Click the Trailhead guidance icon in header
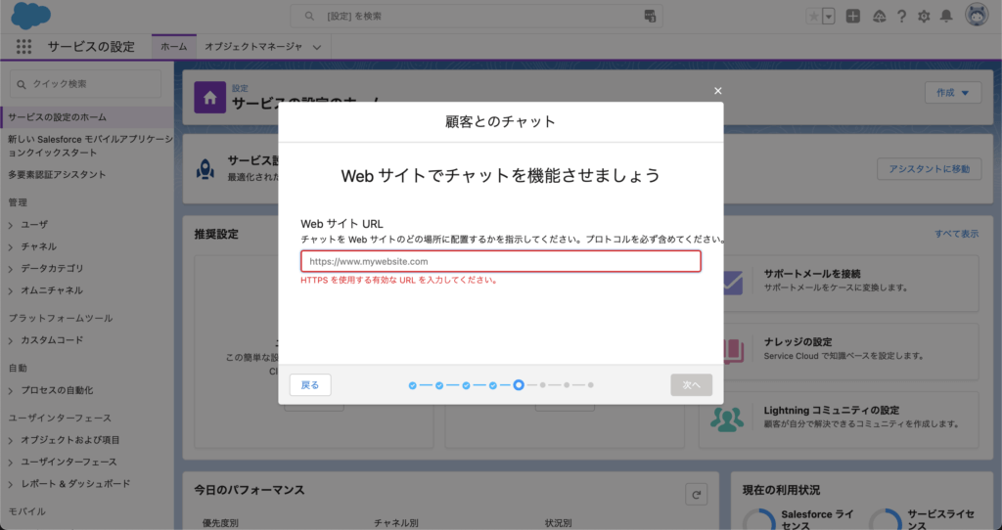Screen dimensions: 1002x530 (880, 17)
